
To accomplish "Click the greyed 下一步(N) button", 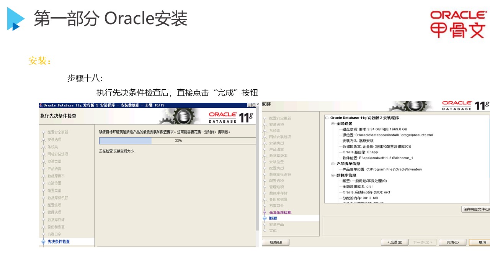I will point(423,242).
